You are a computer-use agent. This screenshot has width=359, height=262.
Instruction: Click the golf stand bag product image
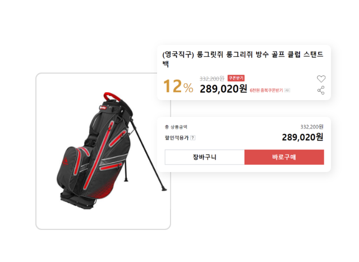point(103,151)
